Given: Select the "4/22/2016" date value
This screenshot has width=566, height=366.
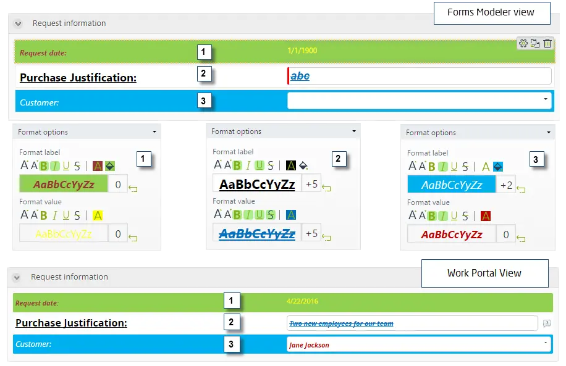Looking at the screenshot, I should tap(302, 301).
